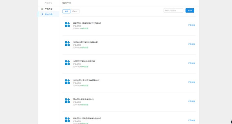The height and width of the screenshot is (124, 232).
Task: Click product icon for 自助签约--高级快捷支付(无线)V6
Action: 67,24
